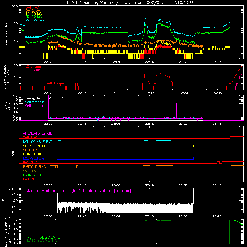Select the 50-100 keV legend label
This screenshot has width=247, height=247.
(35, 20)
